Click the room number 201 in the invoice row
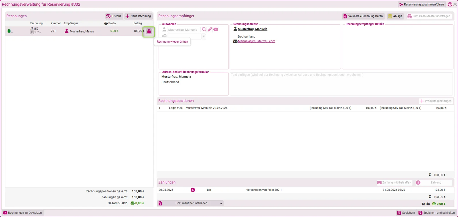The width and height of the screenshot is (458, 217). coord(53,31)
